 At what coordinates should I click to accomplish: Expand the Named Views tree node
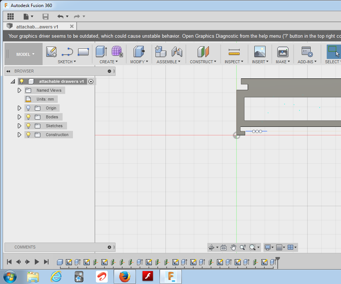click(20, 90)
